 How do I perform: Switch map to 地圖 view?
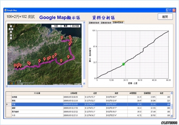[x=56, y=26]
